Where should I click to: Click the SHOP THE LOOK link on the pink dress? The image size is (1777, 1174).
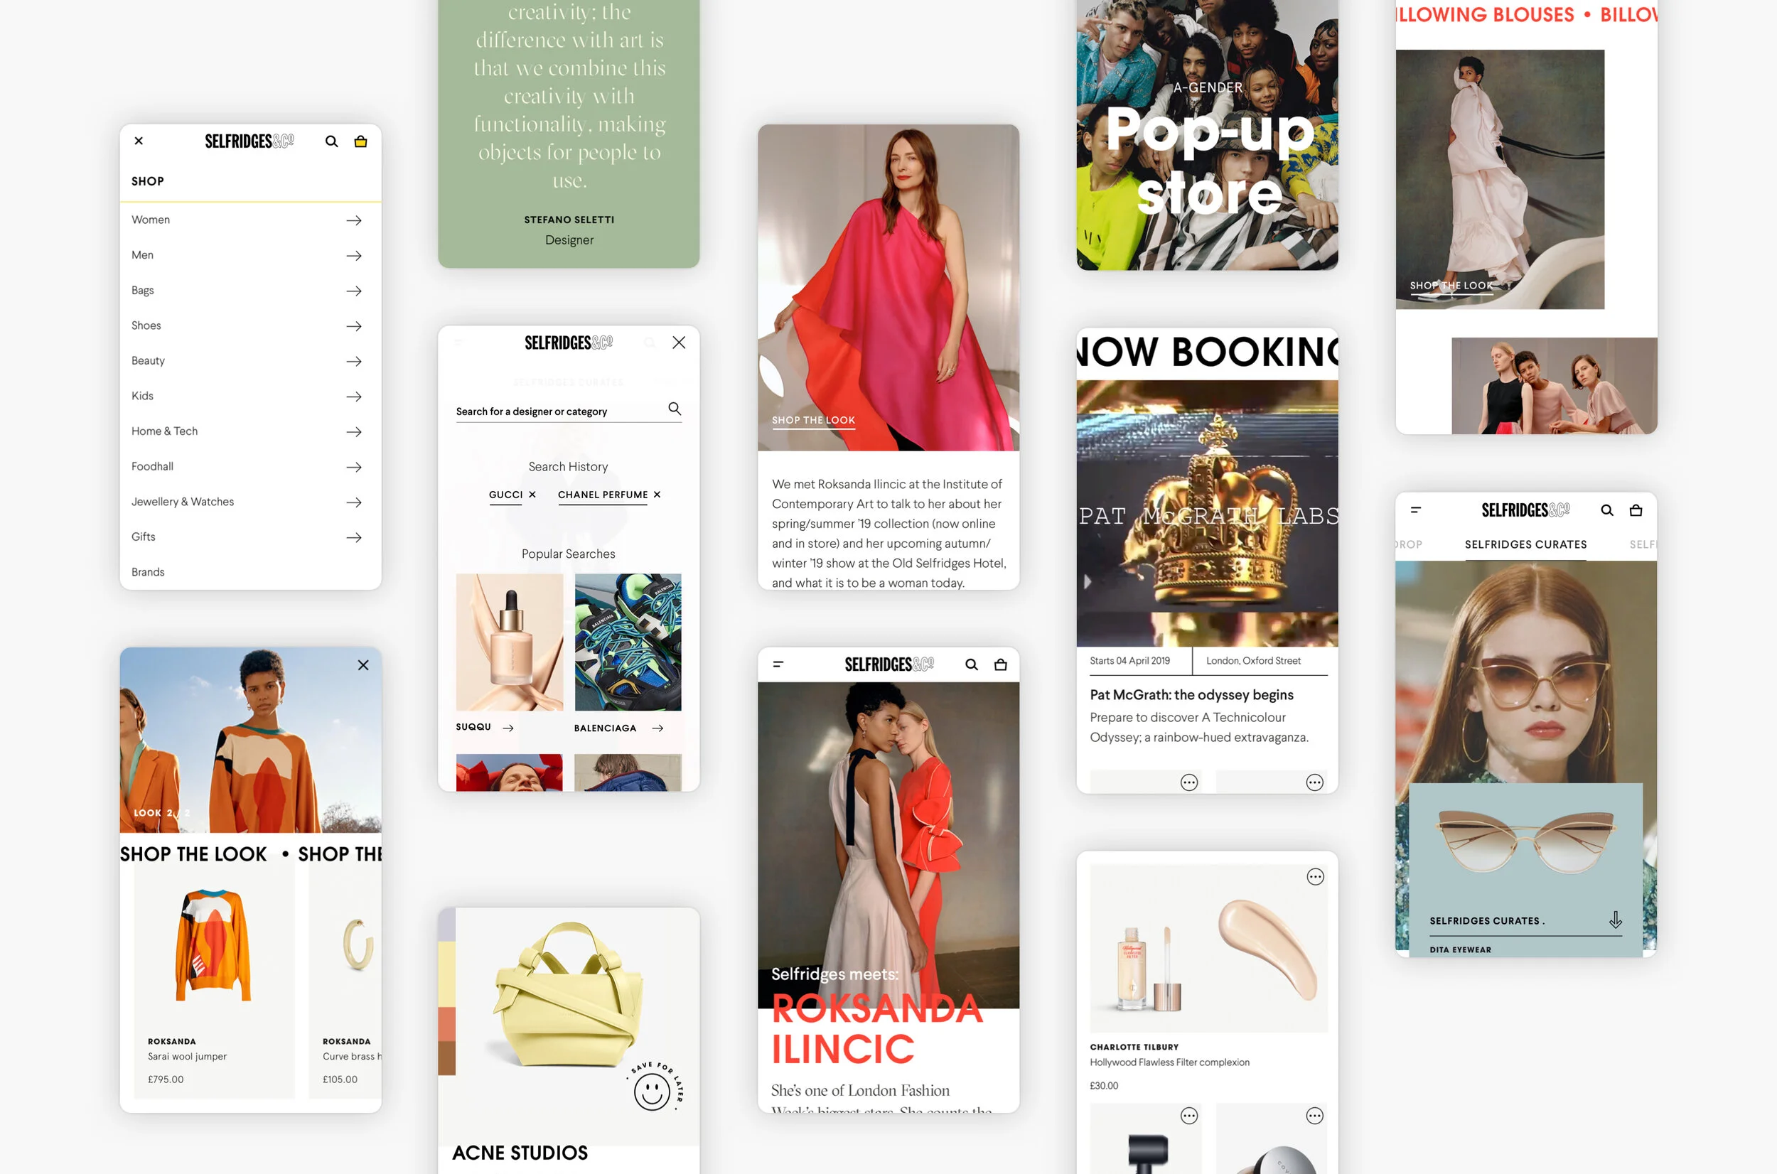click(x=813, y=421)
